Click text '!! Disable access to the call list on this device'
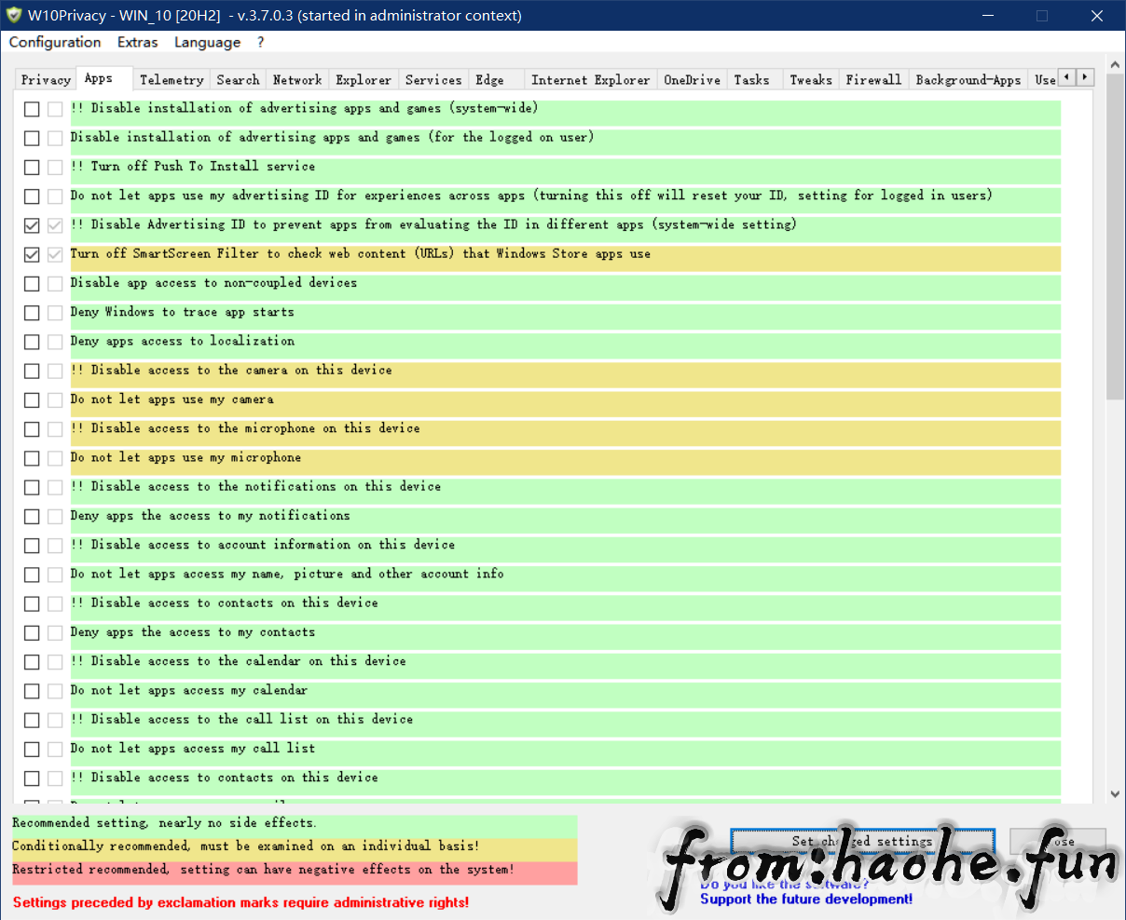The width and height of the screenshot is (1126, 920). (242, 720)
